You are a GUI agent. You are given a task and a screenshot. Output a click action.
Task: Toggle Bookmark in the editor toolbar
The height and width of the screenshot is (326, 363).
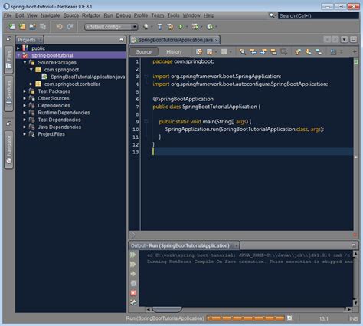pos(319,51)
